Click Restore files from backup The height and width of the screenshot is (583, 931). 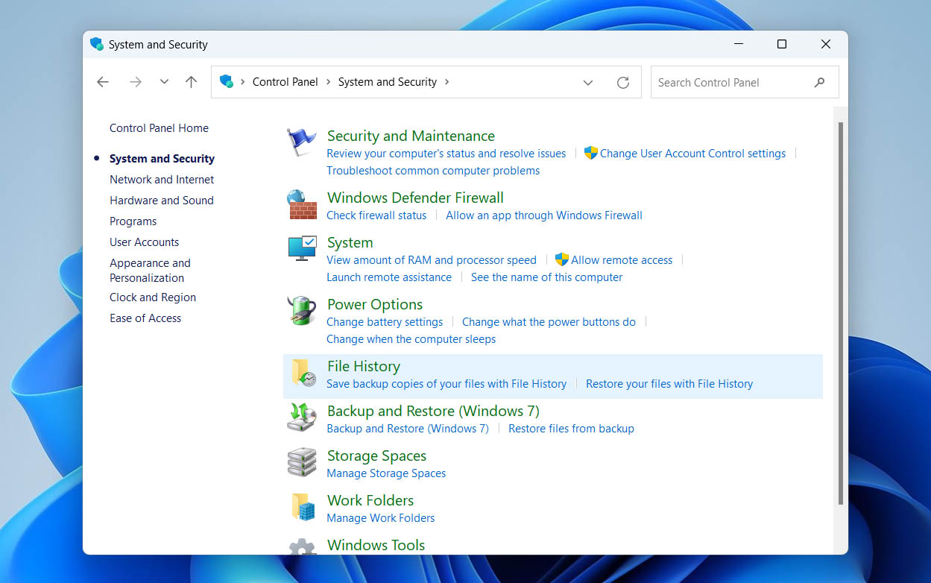[571, 429]
